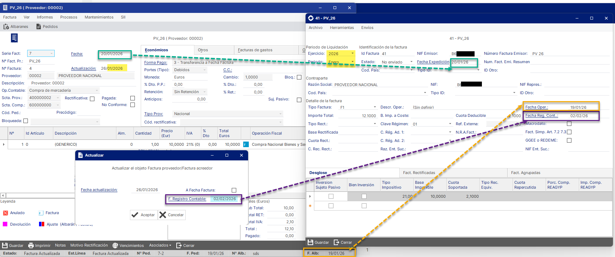
Task: Open Pedidos from PV_26 toolbar
Action: 47,27
